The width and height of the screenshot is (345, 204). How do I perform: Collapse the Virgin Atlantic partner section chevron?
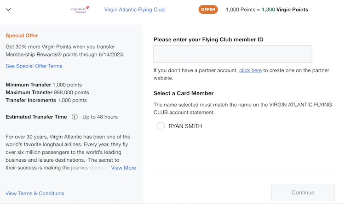click(x=8, y=10)
